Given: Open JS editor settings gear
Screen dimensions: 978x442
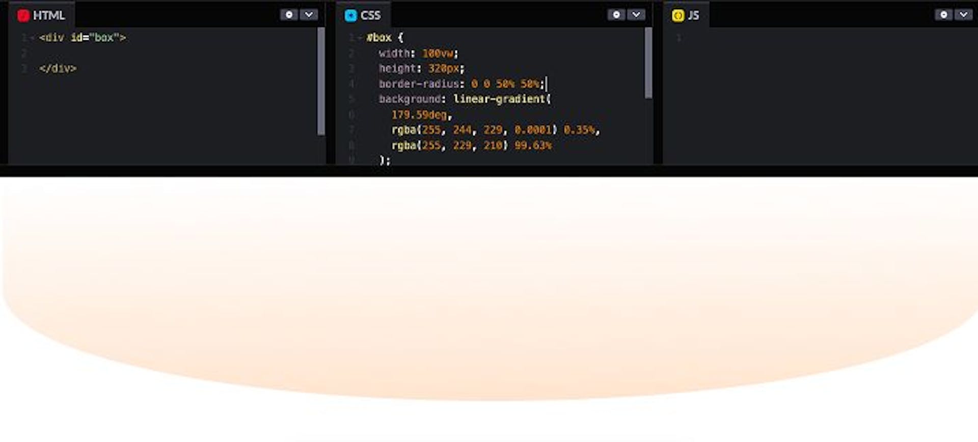Looking at the screenshot, I should pyautogui.click(x=944, y=15).
